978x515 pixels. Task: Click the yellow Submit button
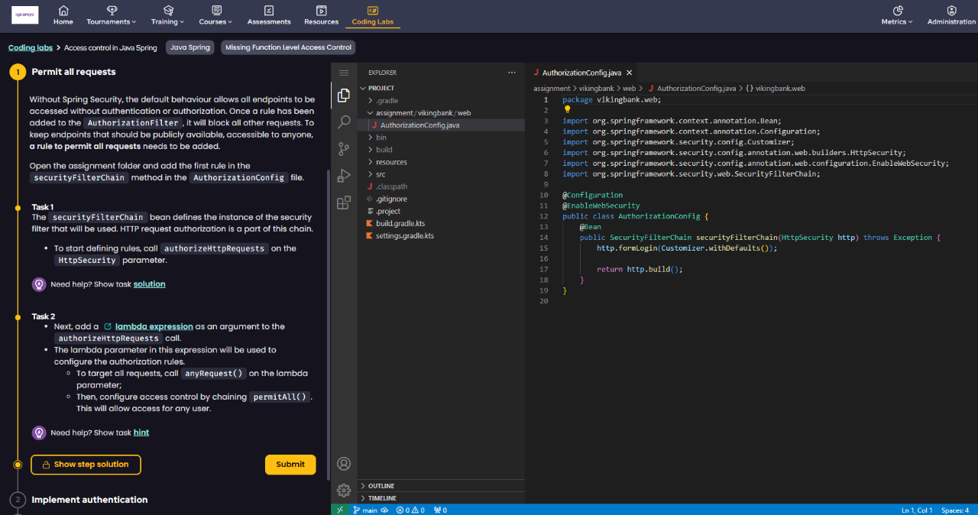290,465
